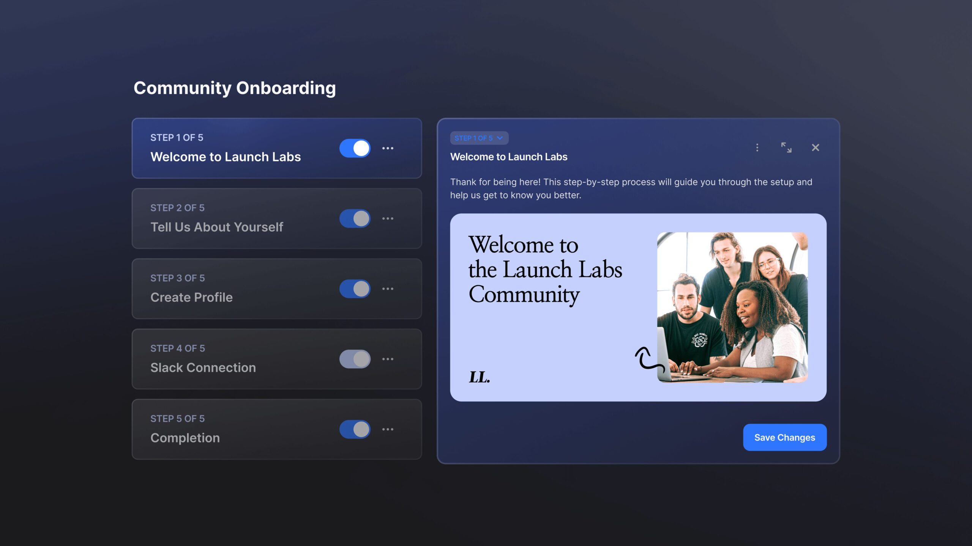Click the three-dot options icon in preview panel
Image resolution: width=972 pixels, height=546 pixels.
click(x=757, y=147)
